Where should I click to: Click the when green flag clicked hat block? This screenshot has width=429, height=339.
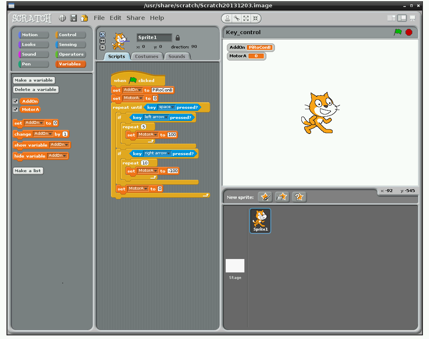pos(138,80)
